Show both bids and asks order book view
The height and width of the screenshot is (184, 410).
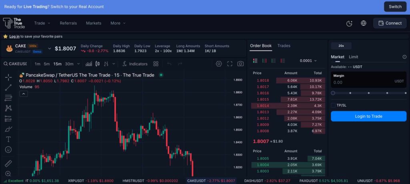coord(255,61)
